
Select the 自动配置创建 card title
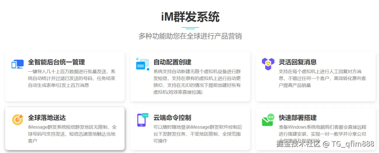pos(172,62)
